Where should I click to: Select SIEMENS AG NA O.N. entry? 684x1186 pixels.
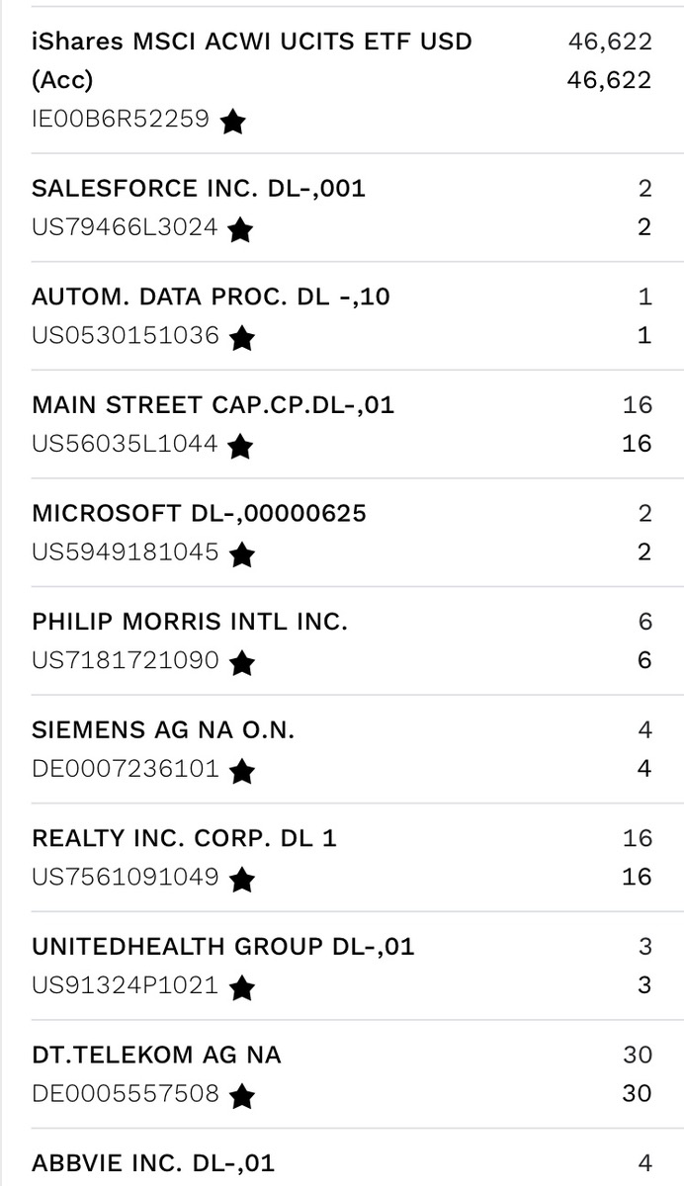[342, 749]
